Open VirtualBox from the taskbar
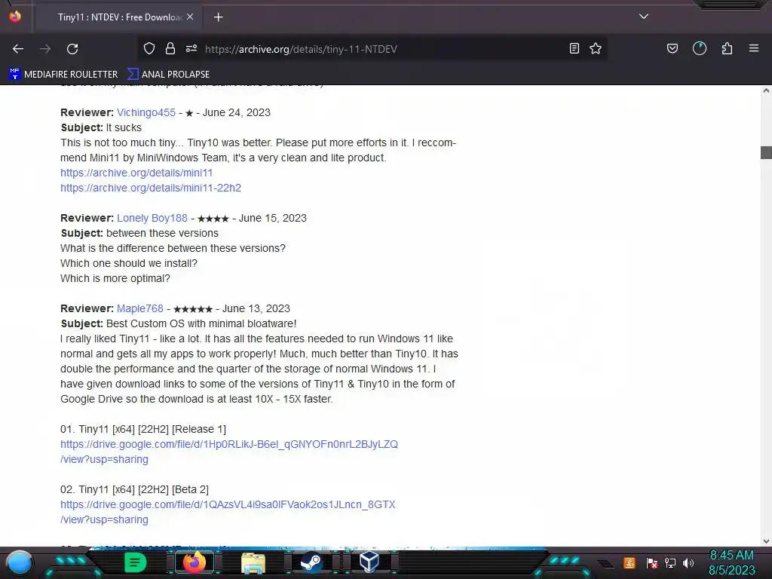772x579 pixels. [369, 562]
